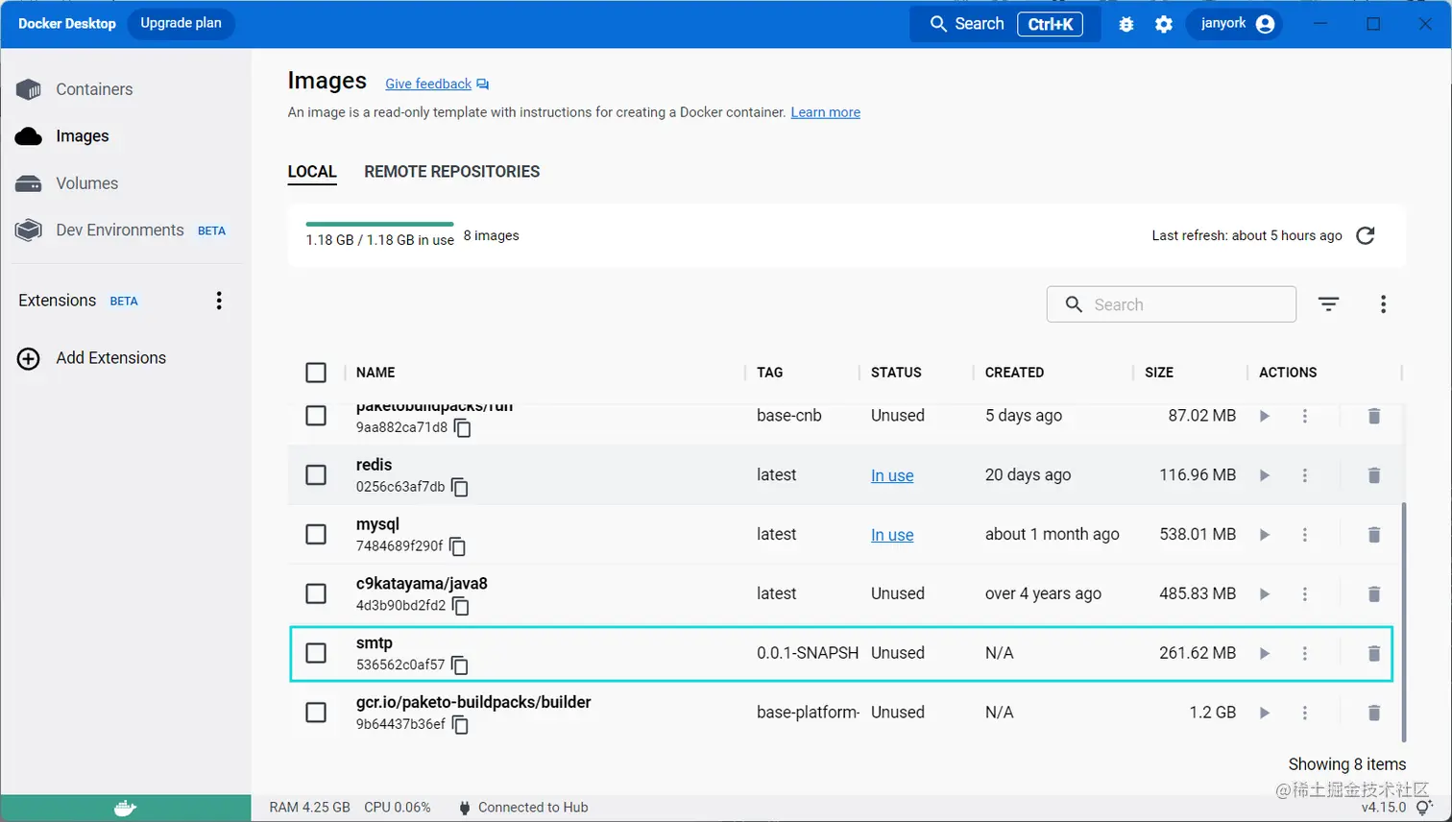
Task: Sort by the SIZE column header
Action: pyautogui.click(x=1159, y=373)
